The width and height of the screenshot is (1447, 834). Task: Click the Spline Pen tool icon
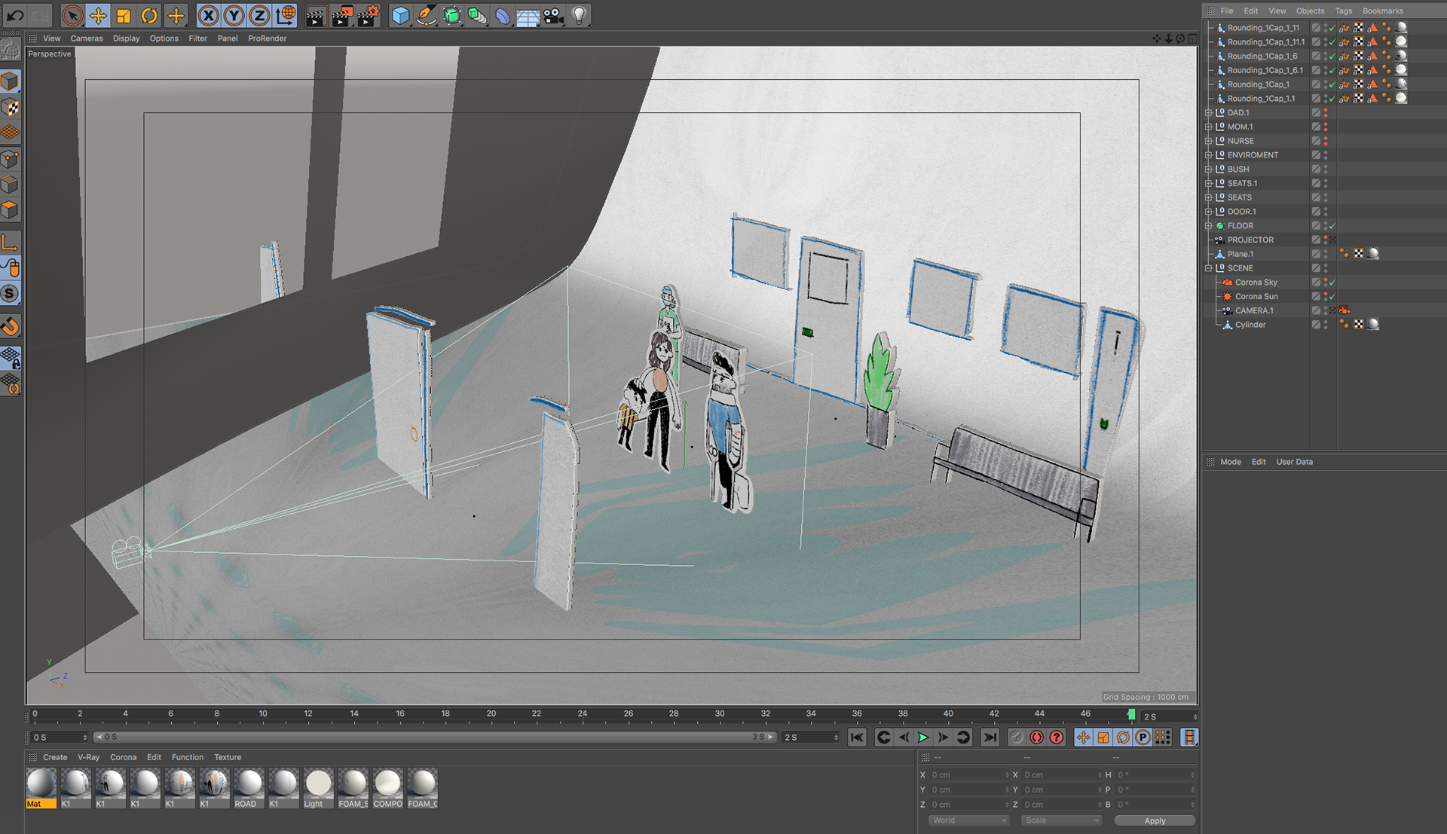coord(426,16)
